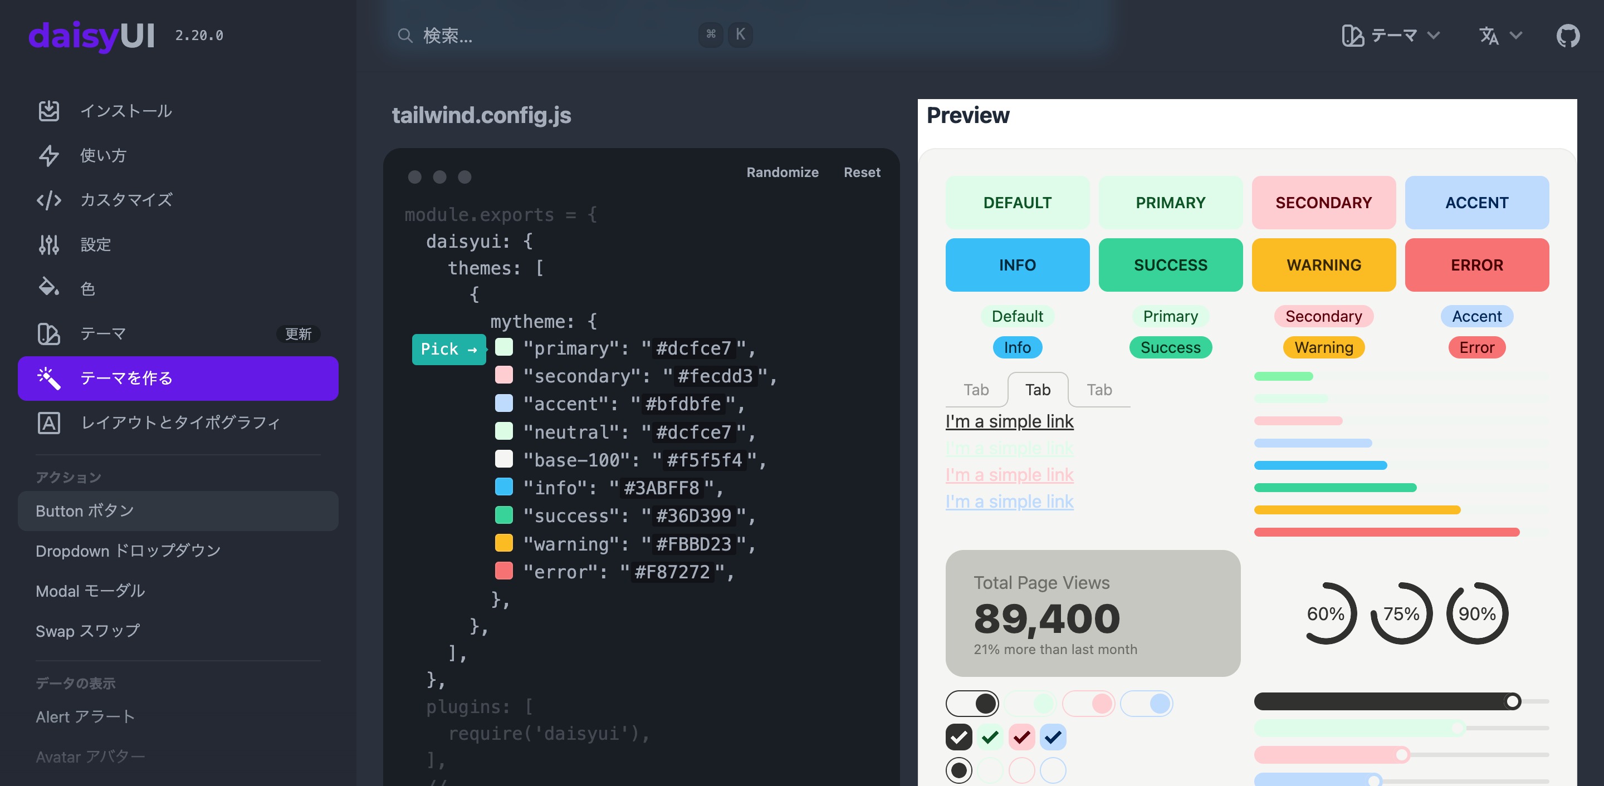This screenshot has width=1604, height=786.
Task: Select the third Tab in preview
Action: coord(1099,390)
